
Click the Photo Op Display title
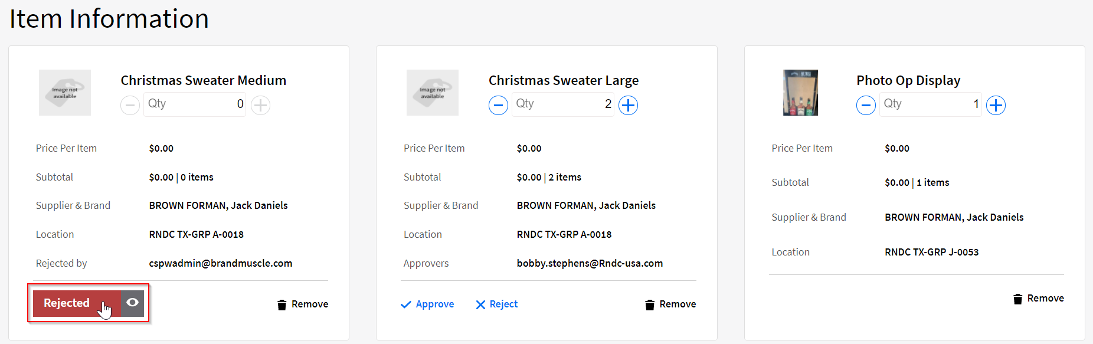click(x=908, y=80)
